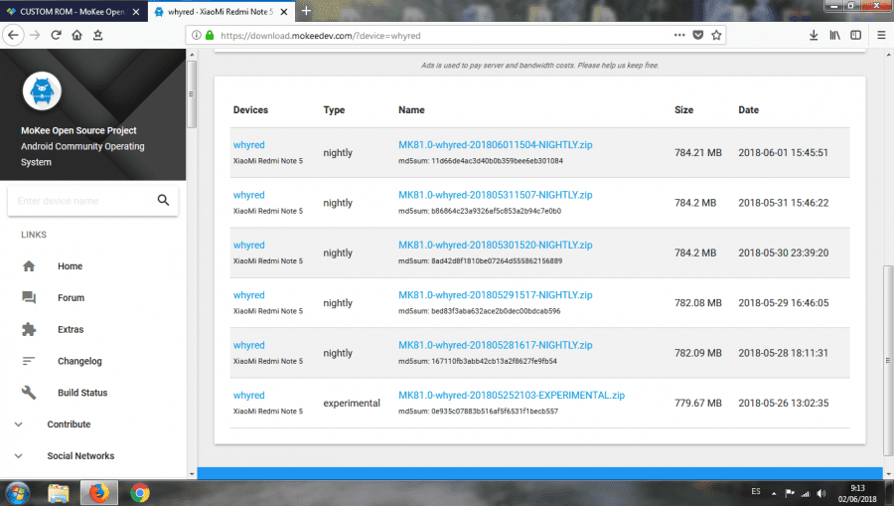Image resolution: width=894 pixels, height=506 pixels.
Task: Click the 784.21 MB size cell
Action: tap(698, 153)
